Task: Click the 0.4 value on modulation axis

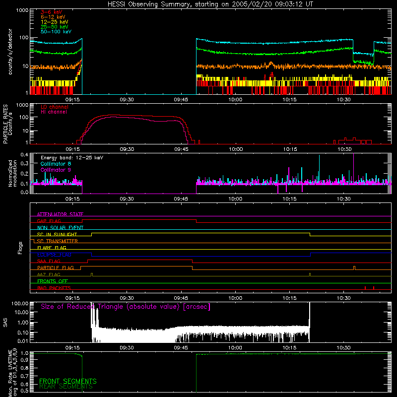Action: (24, 155)
